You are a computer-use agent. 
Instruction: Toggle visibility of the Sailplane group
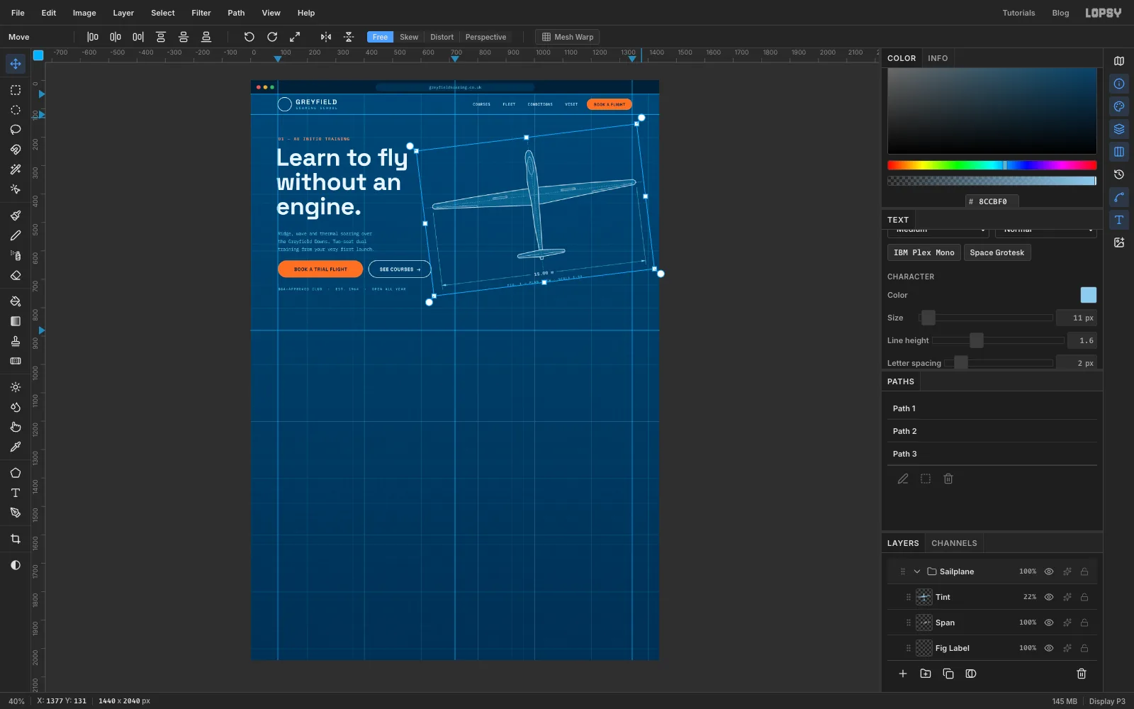(x=1049, y=571)
